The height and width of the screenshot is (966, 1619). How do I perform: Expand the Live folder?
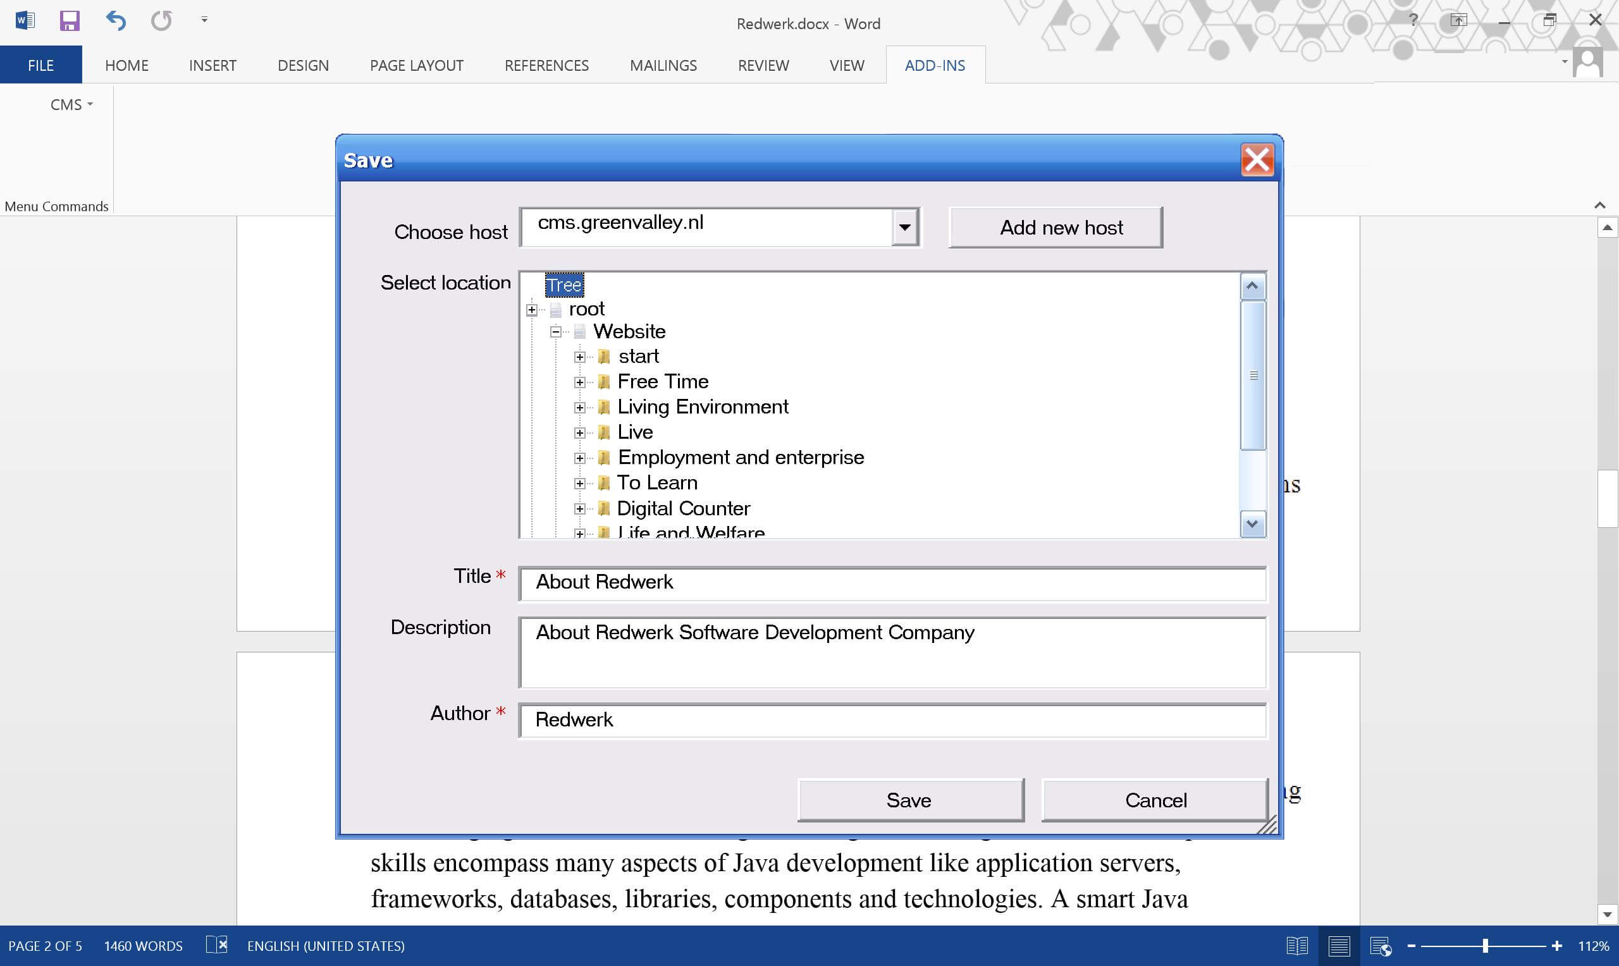[579, 433]
